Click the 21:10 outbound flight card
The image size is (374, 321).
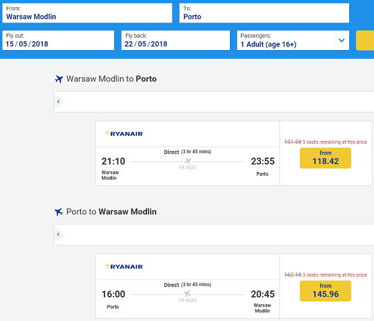coord(188,153)
